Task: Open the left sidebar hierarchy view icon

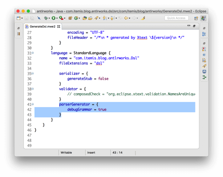Action: (18, 34)
